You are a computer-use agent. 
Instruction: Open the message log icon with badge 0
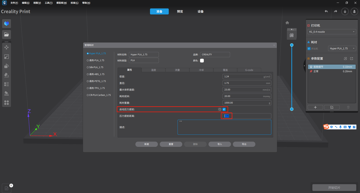coord(6,188)
